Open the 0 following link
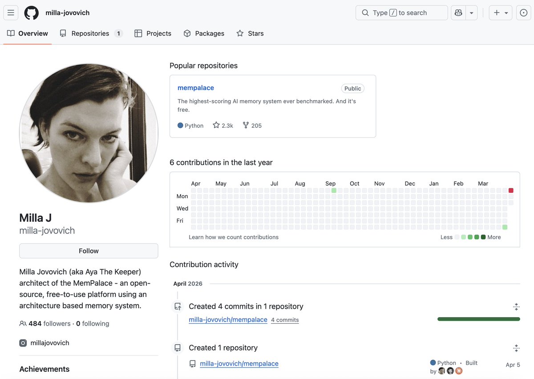The width and height of the screenshot is (534, 379). coord(93,324)
